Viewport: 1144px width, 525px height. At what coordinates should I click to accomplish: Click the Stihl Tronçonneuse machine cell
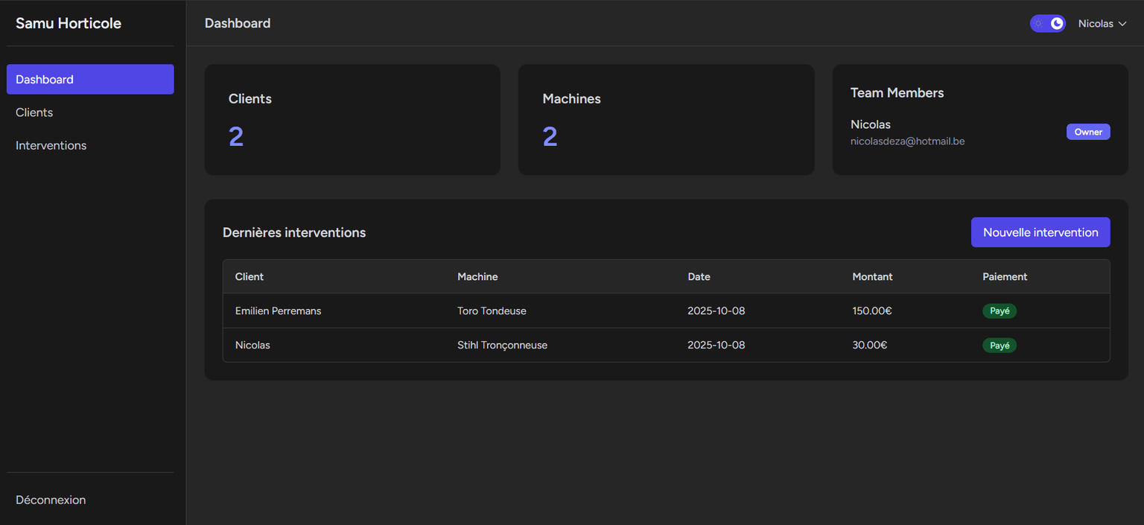pos(502,346)
